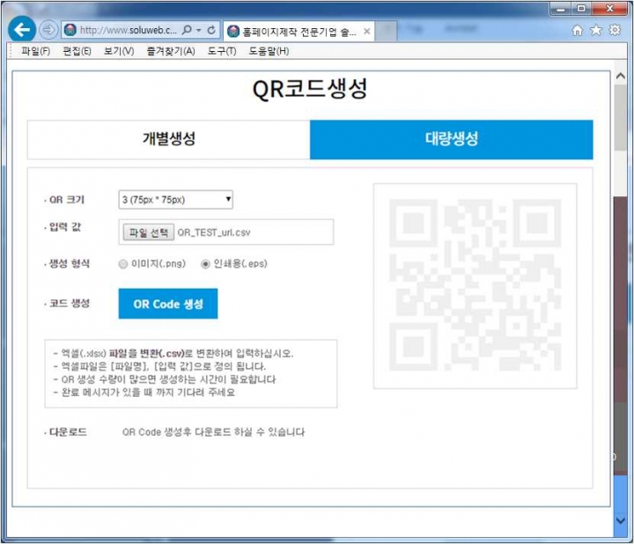Open the 도구(T) menu
This screenshot has width=634, height=544.
[222, 51]
